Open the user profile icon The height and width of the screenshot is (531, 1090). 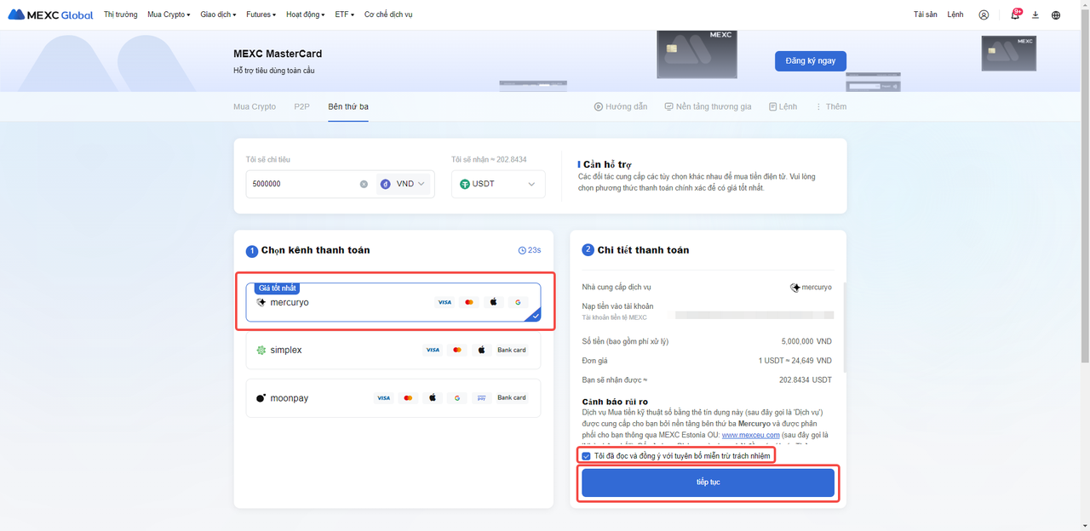coord(984,14)
